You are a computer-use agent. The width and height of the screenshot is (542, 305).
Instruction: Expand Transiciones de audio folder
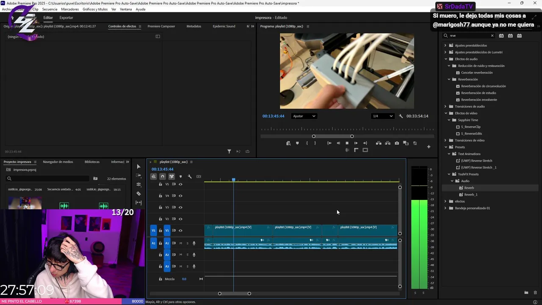(445, 106)
